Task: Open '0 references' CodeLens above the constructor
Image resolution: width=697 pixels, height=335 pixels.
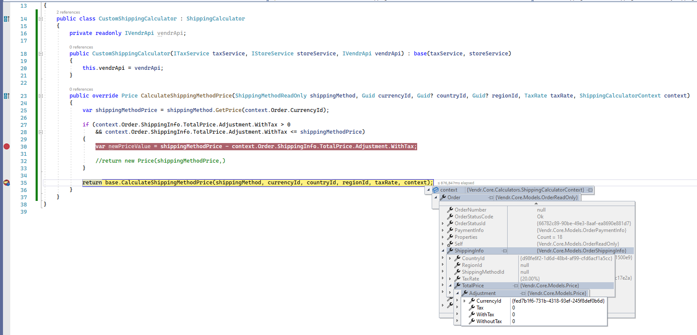Action: pos(81,47)
